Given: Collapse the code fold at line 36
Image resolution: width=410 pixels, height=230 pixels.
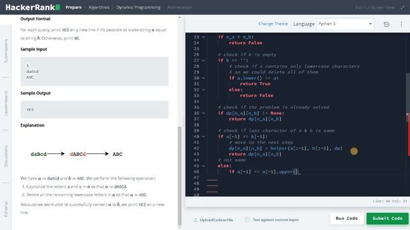Looking at the screenshot, I should (x=203, y=113).
